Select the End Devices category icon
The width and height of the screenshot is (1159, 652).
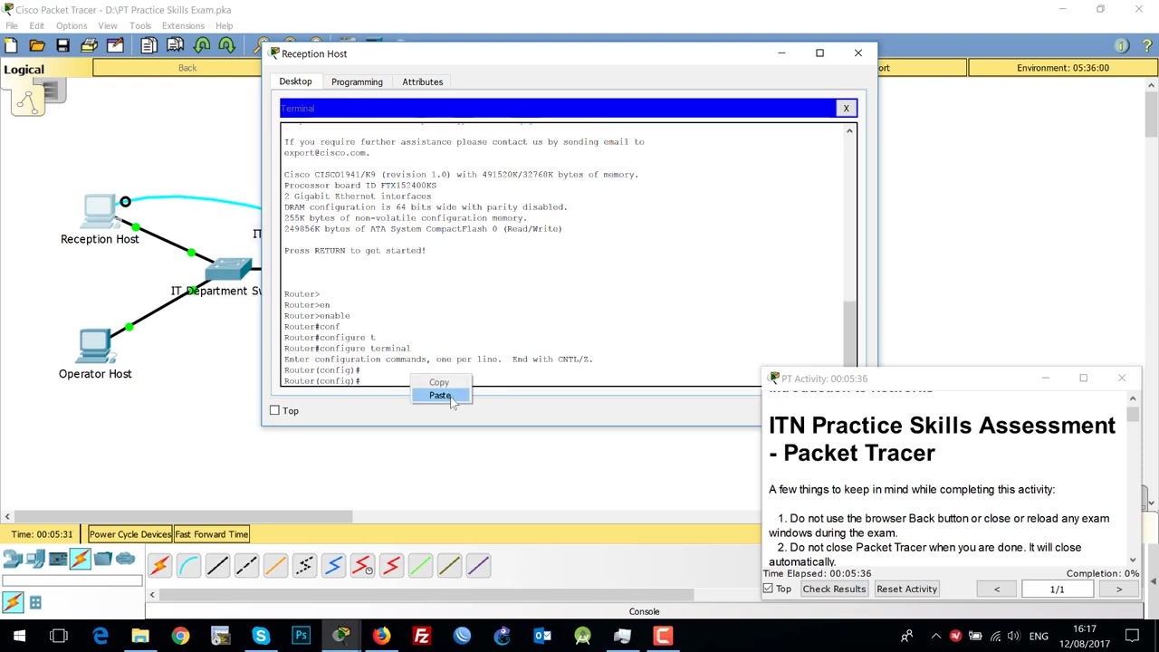(x=35, y=560)
